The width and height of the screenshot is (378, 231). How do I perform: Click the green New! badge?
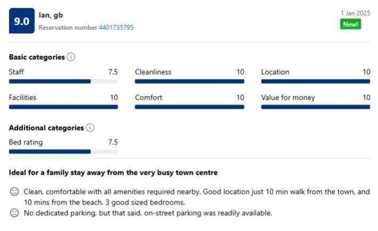point(350,24)
